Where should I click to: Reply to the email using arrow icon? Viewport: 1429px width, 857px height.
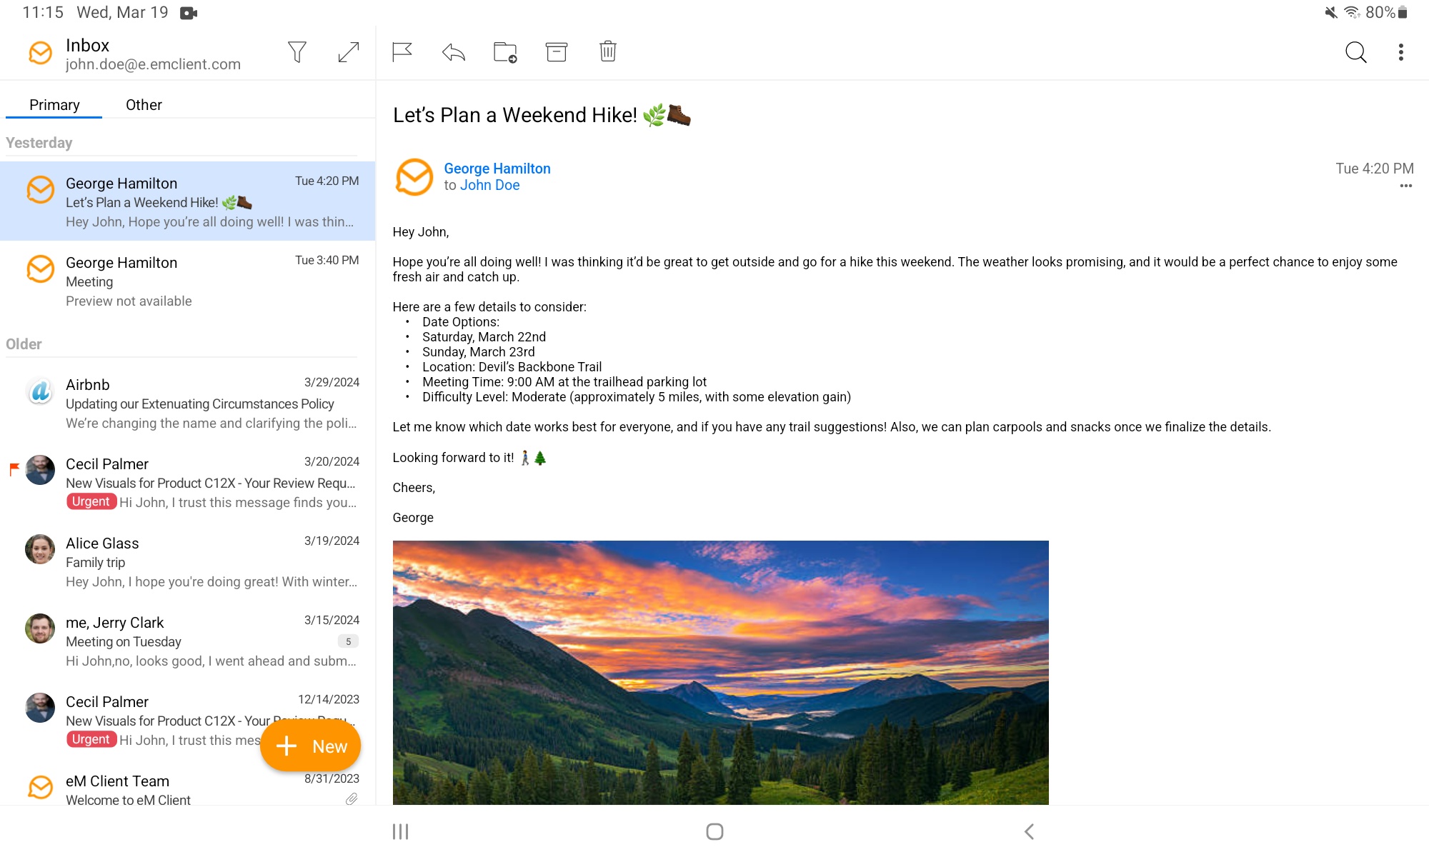pos(454,51)
